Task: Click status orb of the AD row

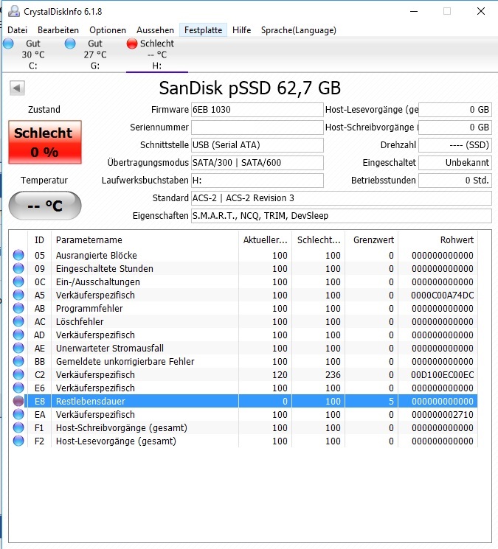Action: [x=18, y=335]
